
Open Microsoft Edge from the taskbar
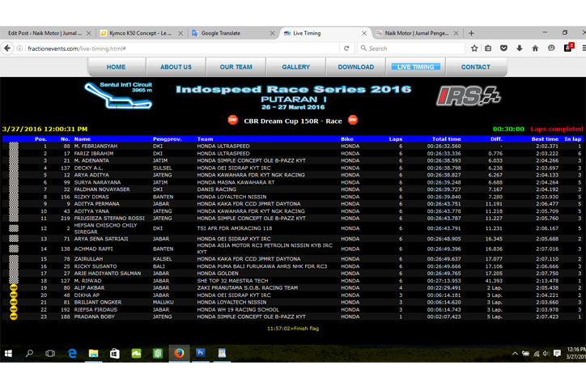coord(72,353)
